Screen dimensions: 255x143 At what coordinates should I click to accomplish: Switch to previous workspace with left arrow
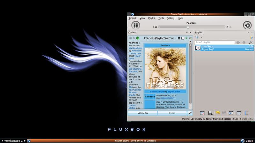(x=2, y=141)
